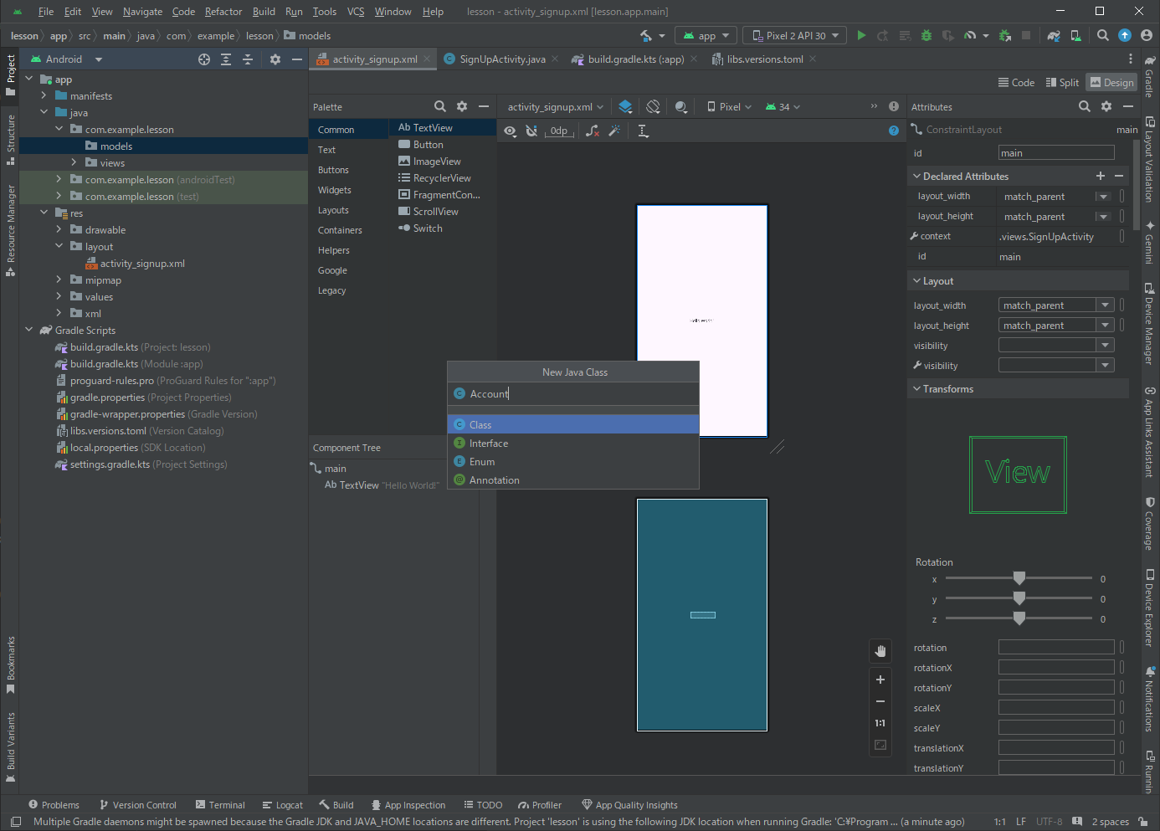Screen dimensions: 1160x831
Task: Search the Palette with magnifier icon
Action: [x=440, y=106]
